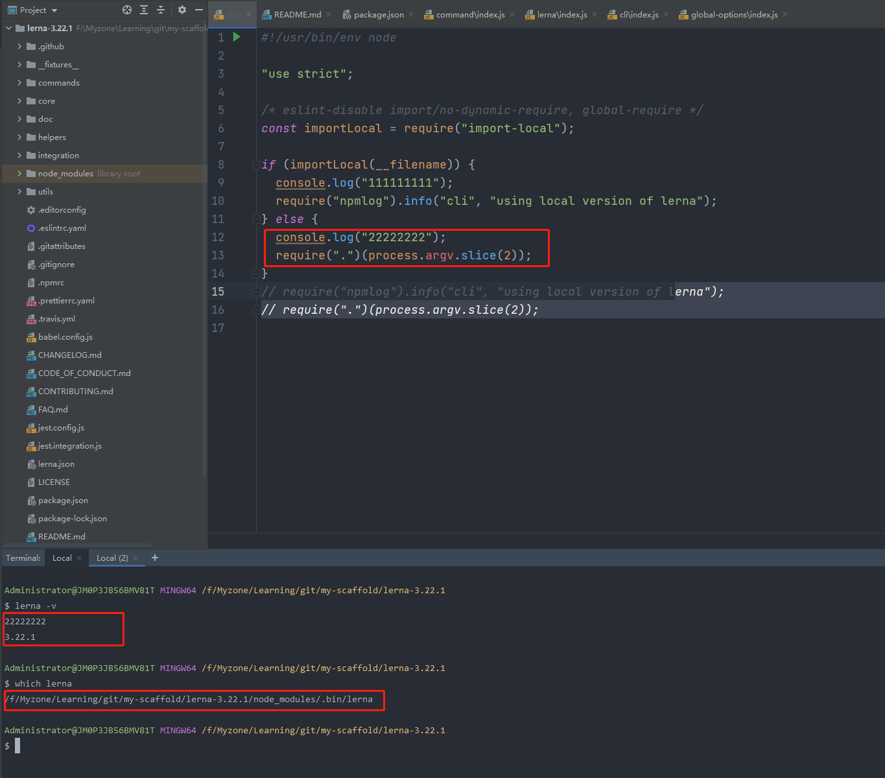Close the Local (2) terminal tab
The height and width of the screenshot is (778, 885).
click(x=136, y=558)
